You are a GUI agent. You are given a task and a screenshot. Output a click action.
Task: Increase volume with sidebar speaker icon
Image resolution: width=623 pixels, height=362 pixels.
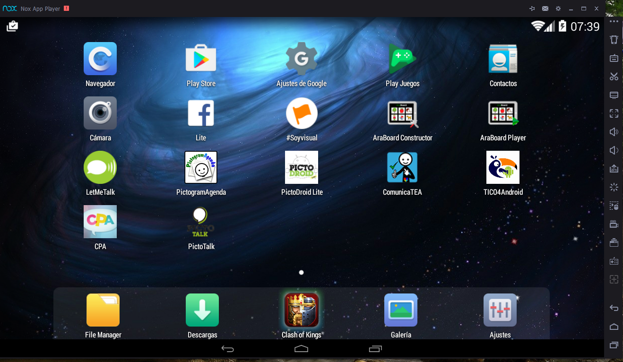(614, 132)
